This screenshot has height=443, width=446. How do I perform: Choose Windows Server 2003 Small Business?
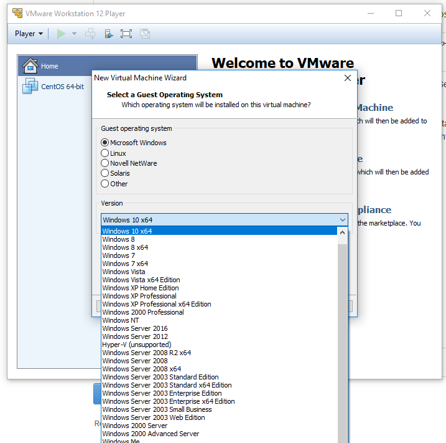tap(220, 409)
